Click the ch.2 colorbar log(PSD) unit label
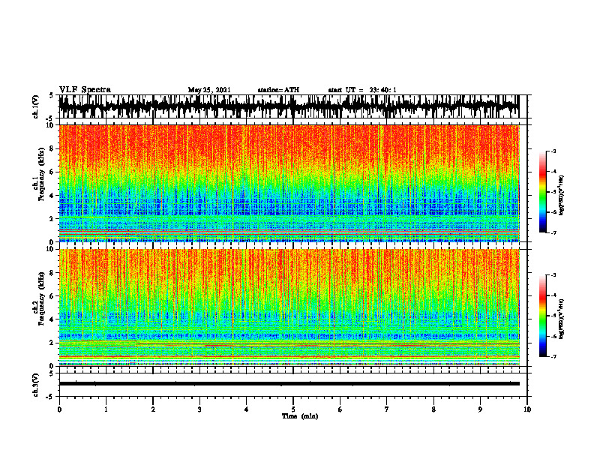 561,319
